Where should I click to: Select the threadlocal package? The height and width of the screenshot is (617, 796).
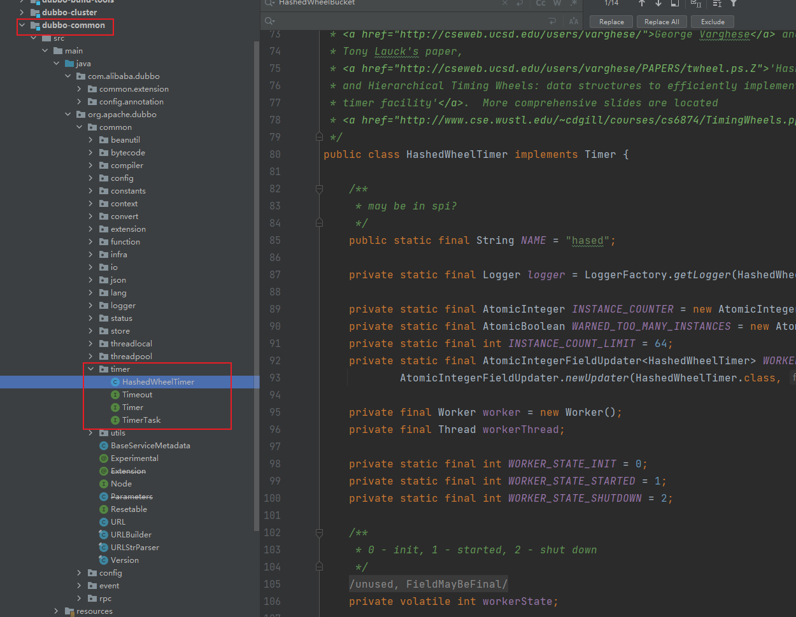point(131,344)
